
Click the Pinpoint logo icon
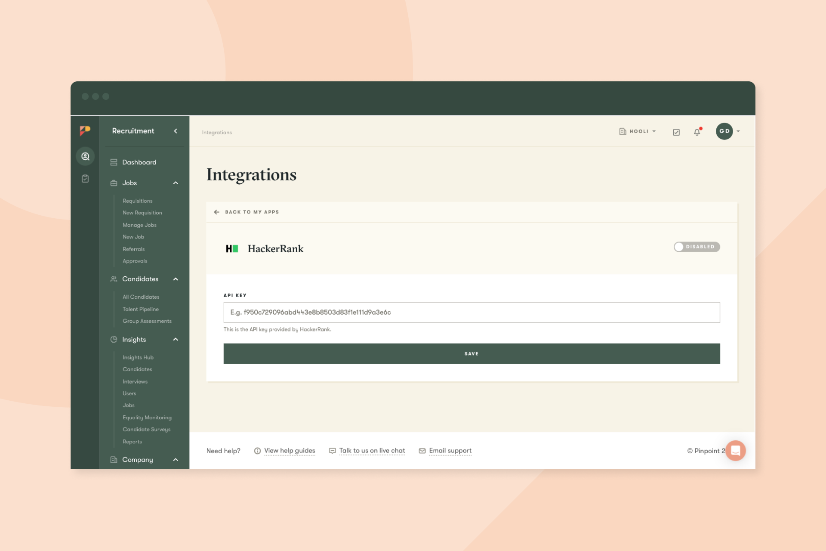tap(85, 130)
